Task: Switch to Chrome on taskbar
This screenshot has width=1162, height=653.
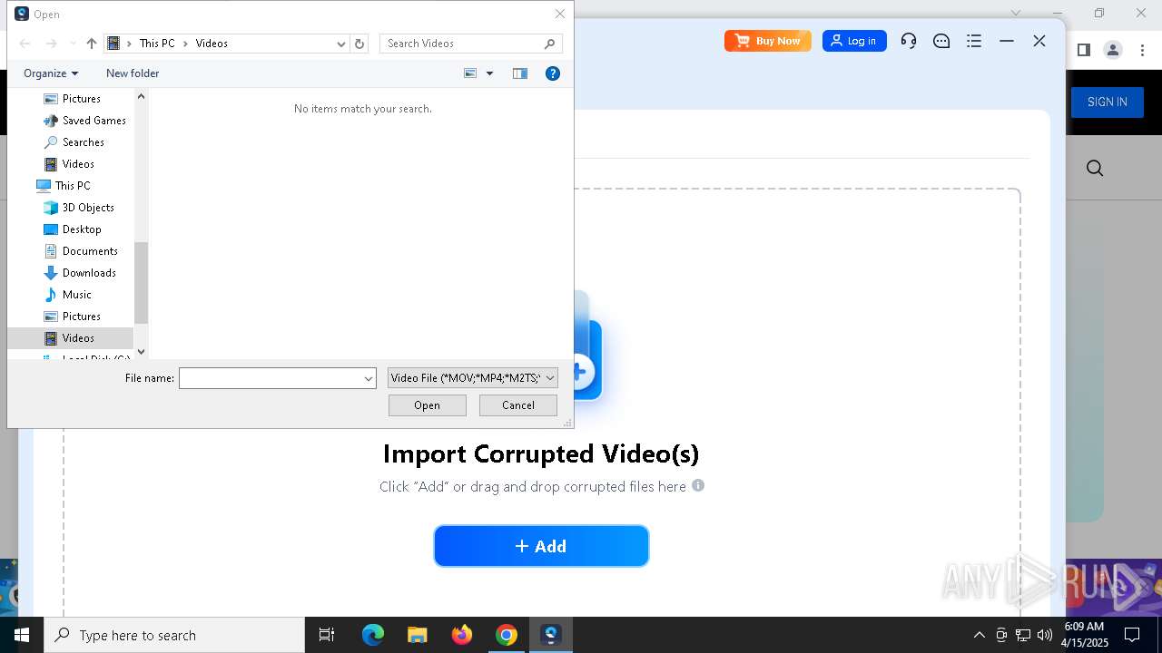Action: coord(507,635)
